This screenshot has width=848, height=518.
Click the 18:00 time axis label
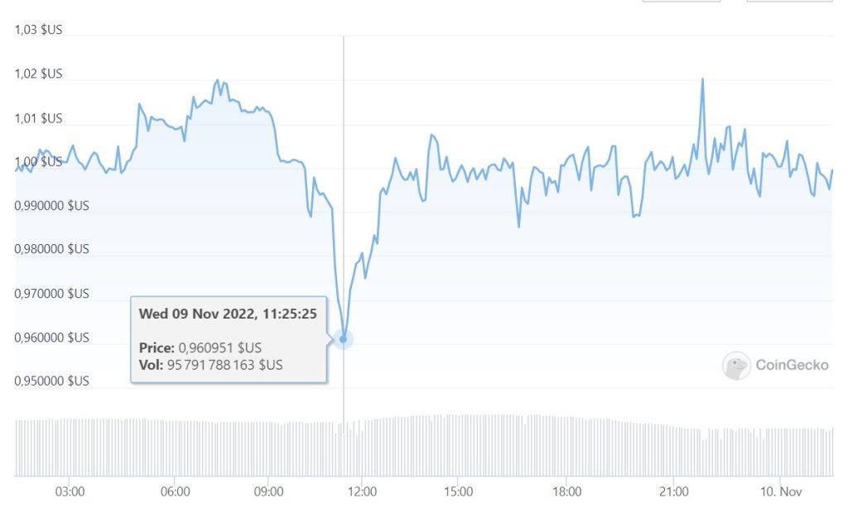(566, 492)
